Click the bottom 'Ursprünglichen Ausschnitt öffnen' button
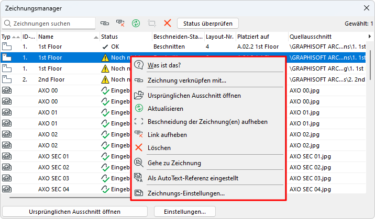 73,212
